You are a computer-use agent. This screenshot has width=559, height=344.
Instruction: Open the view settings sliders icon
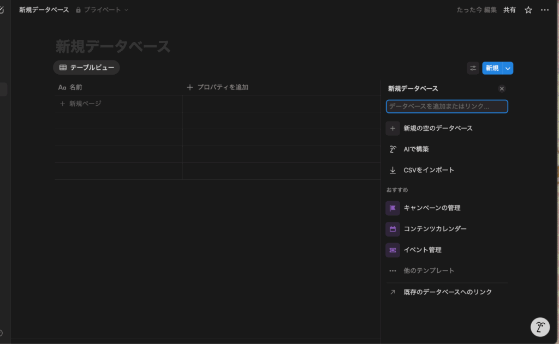point(473,68)
